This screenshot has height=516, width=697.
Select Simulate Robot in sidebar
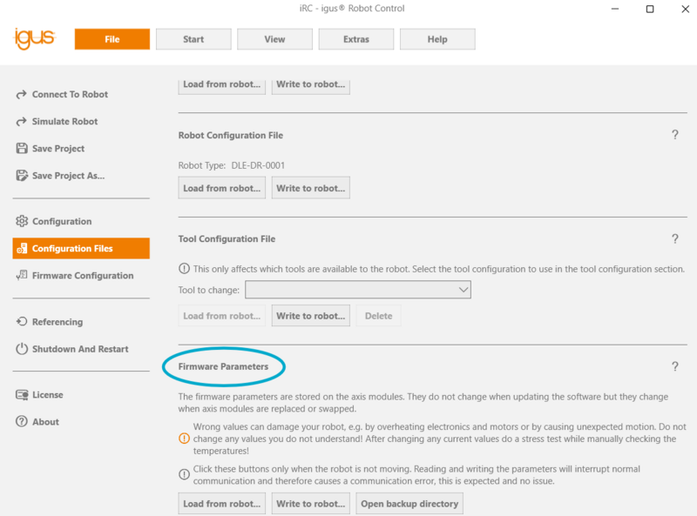[81, 122]
